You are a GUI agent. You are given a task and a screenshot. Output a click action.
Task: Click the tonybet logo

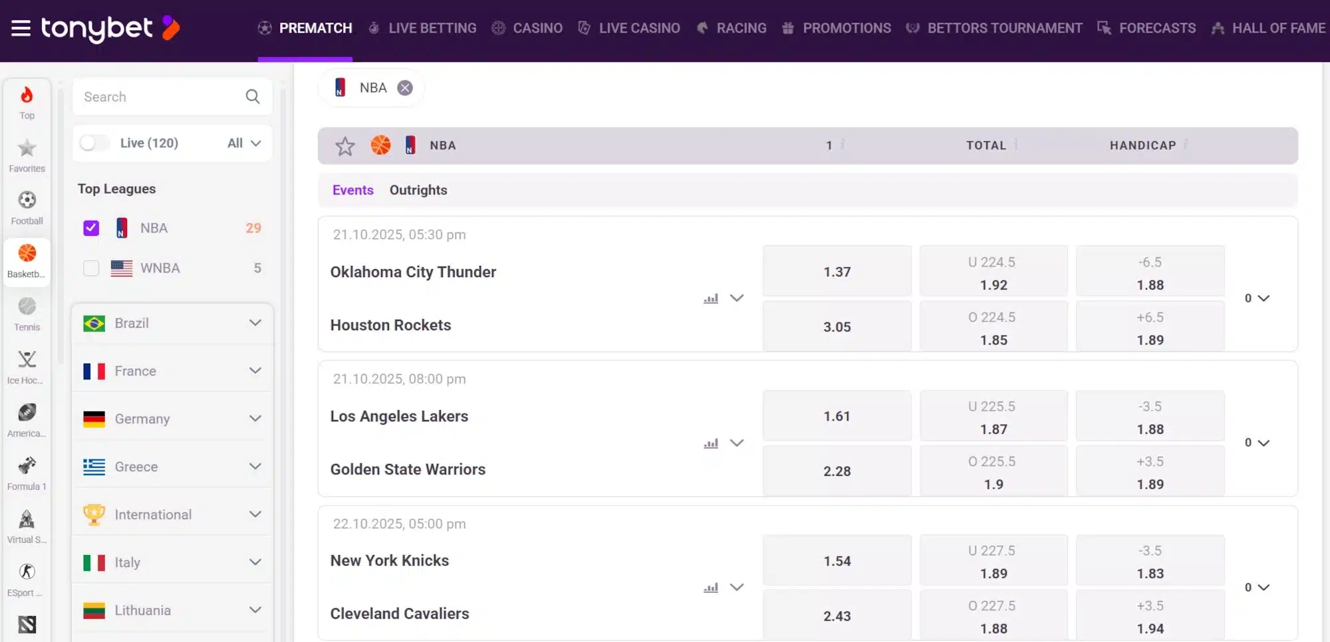pyautogui.click(x=110, y=28)
